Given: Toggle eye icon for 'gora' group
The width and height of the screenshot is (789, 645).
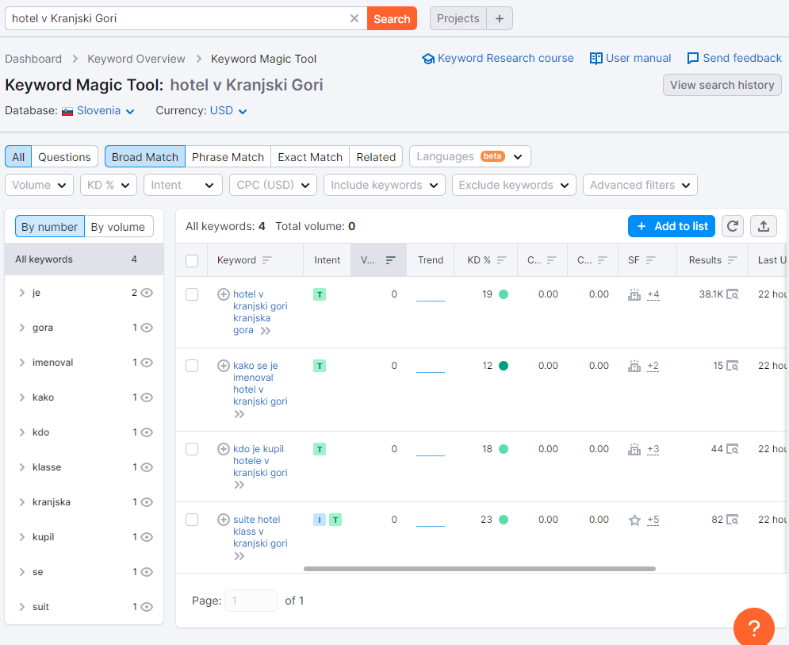Looking at the screenshot, I should [147, 328].
